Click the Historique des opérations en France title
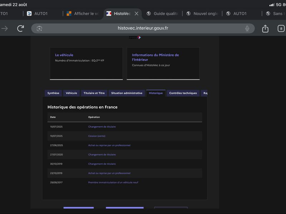Viewport: 286px width, 214px height. tap(83, 107)
